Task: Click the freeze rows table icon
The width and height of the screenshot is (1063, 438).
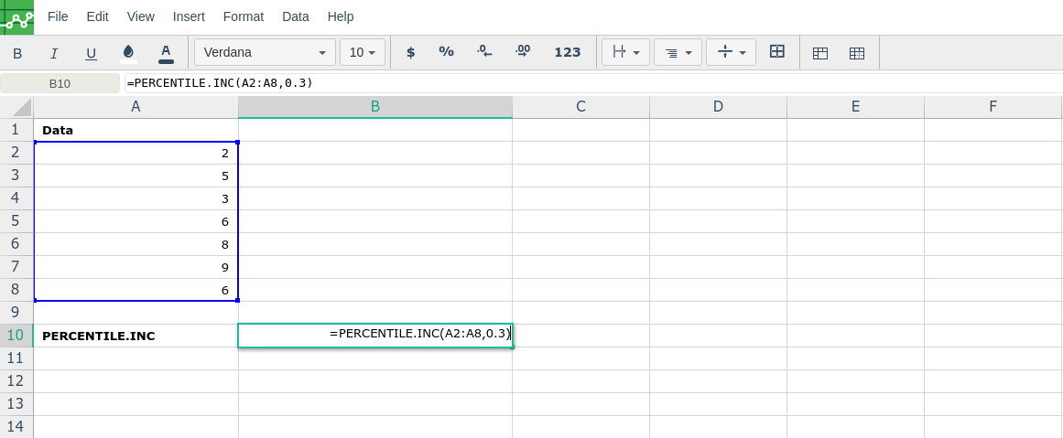Action: click(820, 53)
